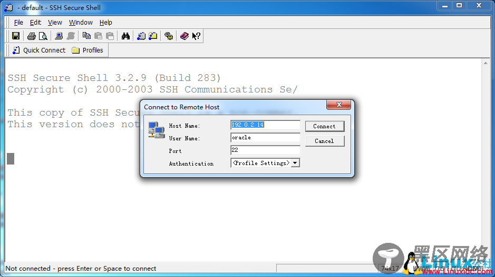Open the View menu

(x=55, y=23)
